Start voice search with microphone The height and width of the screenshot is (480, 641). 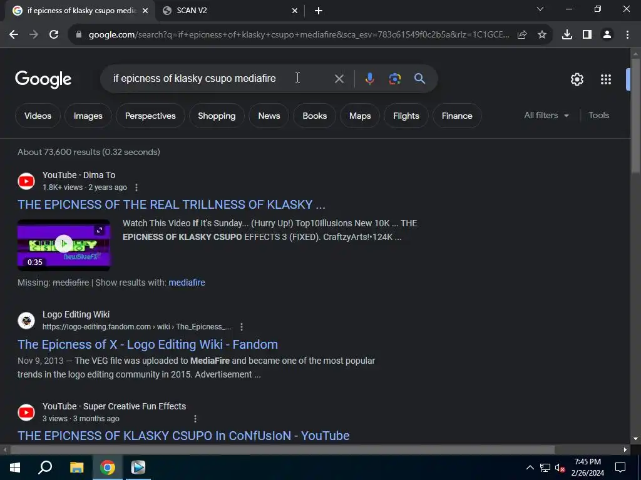pyautogui.click(x=369, y=79)
